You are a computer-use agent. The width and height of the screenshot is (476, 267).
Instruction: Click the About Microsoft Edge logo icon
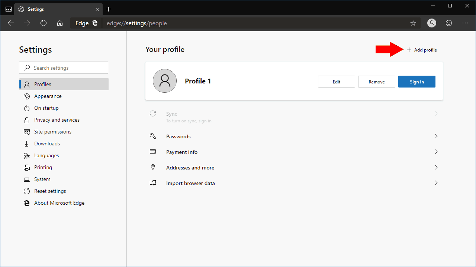27,203
